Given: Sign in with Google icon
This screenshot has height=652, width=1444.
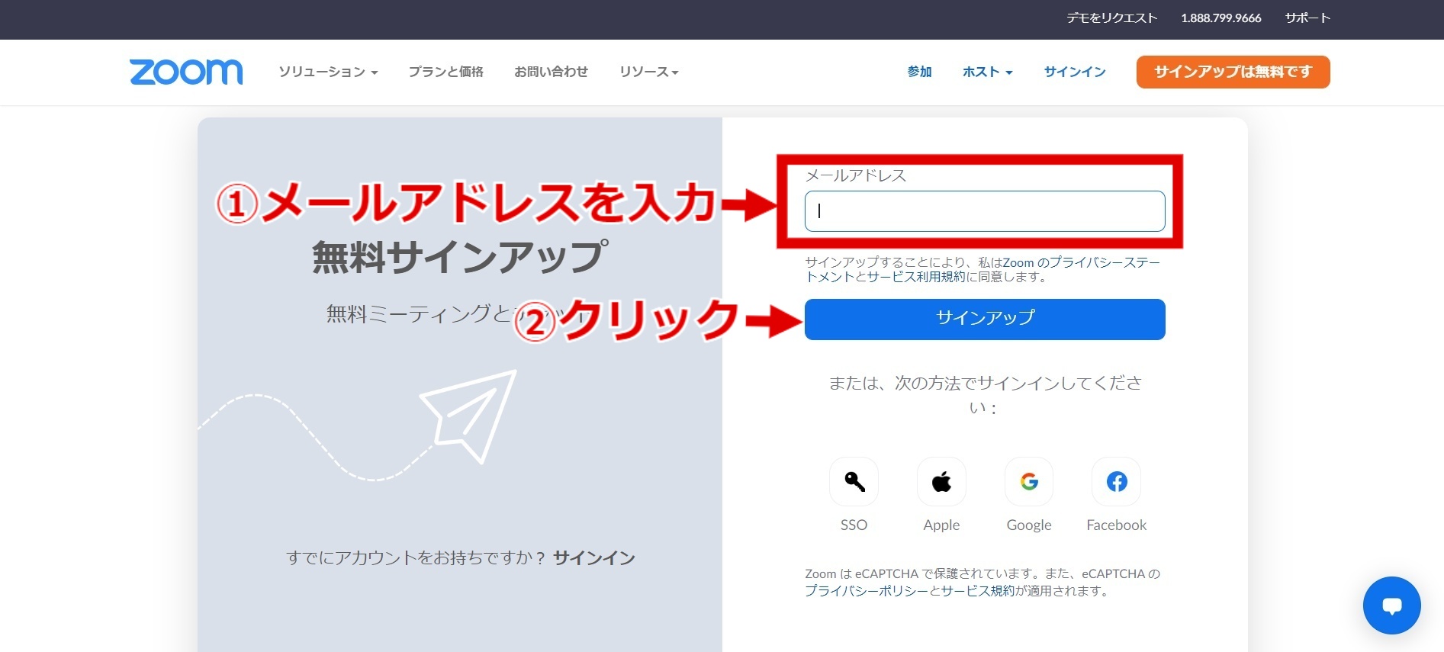Looking at the screenshot, I should 1029,482.
